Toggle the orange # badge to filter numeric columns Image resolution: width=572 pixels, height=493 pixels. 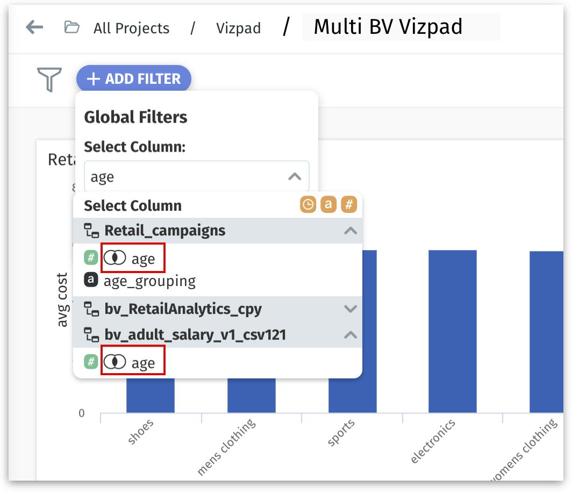tap(349, 205)
